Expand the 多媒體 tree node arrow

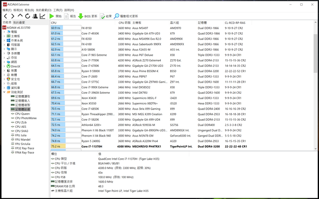[4, 54]
